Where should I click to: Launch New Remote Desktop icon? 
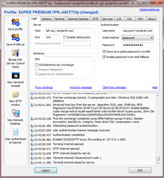pos(15,113)
